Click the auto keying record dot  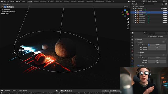pos(57,91)
